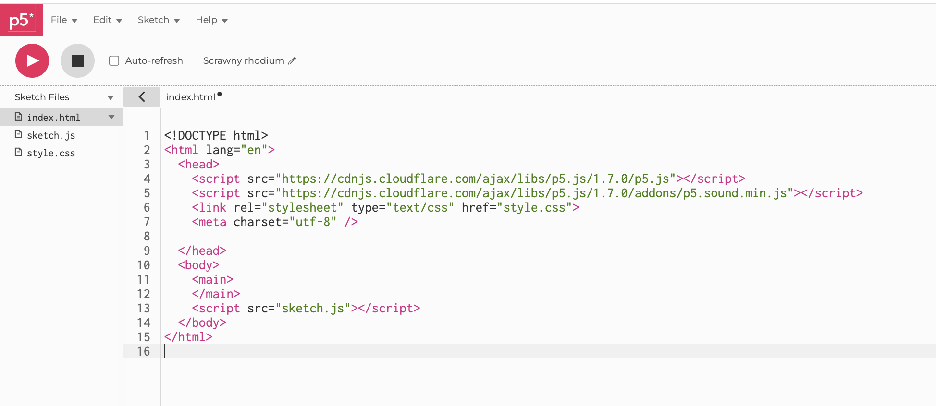Place cursor on the <!DOCTYPE html> line
The image size is (936, 406).
[x=216, y=135]
